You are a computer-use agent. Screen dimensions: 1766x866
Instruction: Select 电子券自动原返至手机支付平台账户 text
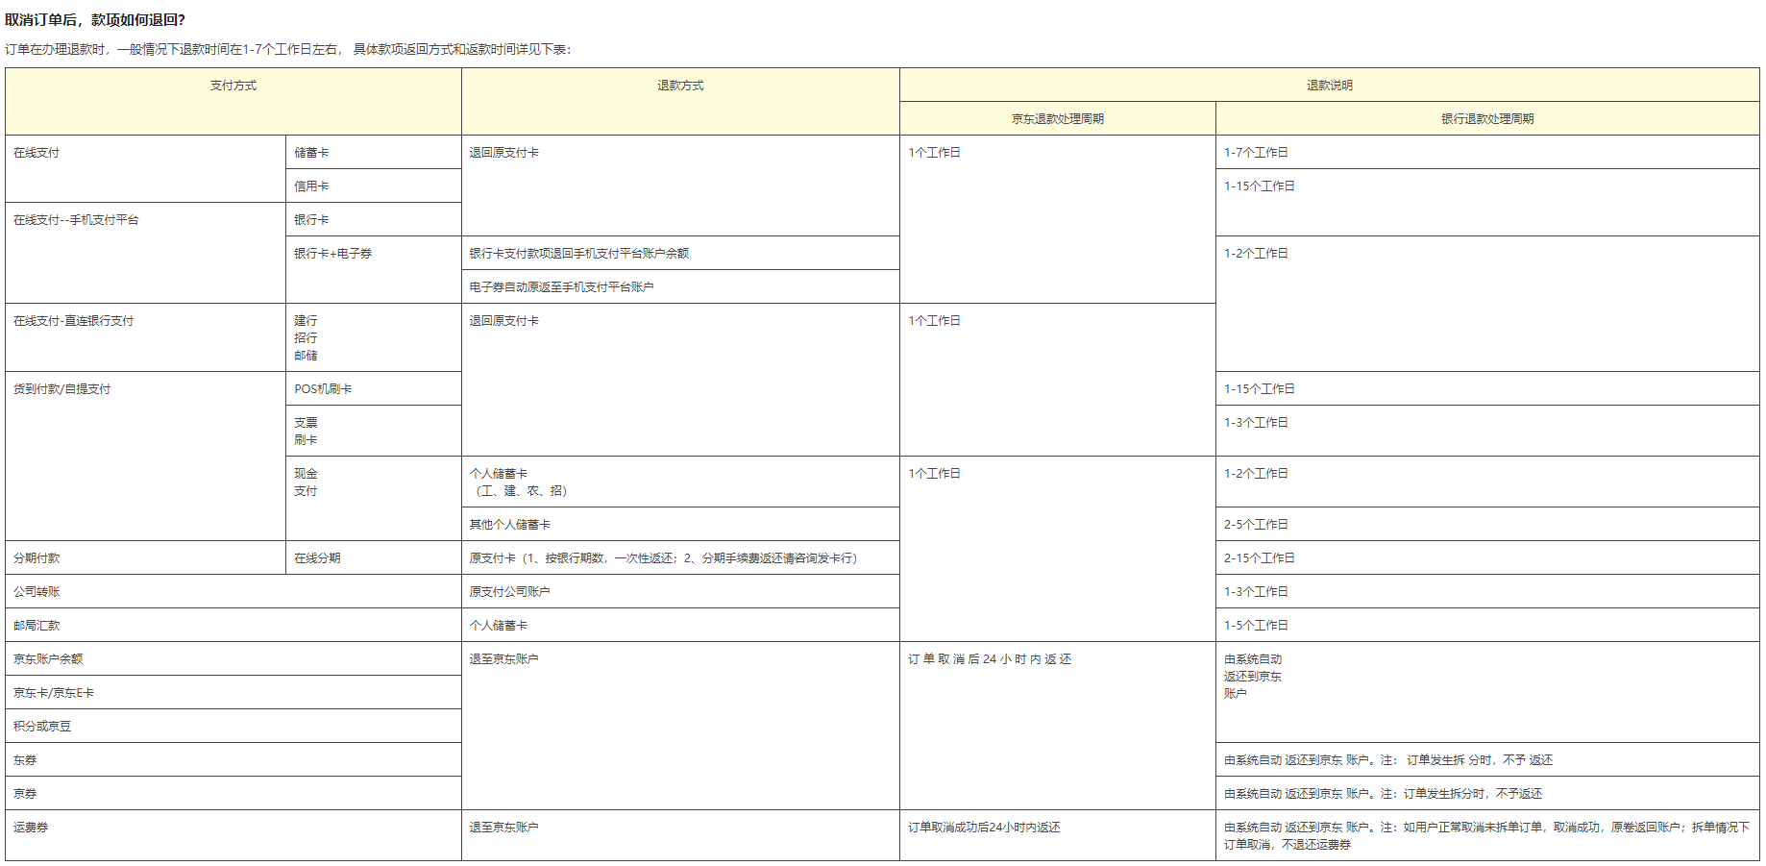561,287
